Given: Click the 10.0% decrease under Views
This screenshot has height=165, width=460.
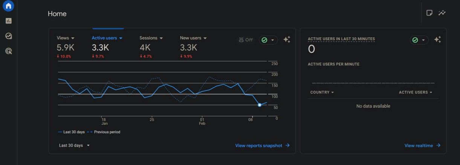Looking at the screenshot, I should (x=64, y=57).
